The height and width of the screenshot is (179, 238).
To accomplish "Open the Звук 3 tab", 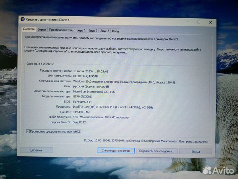I will click(x=104, y=31).
